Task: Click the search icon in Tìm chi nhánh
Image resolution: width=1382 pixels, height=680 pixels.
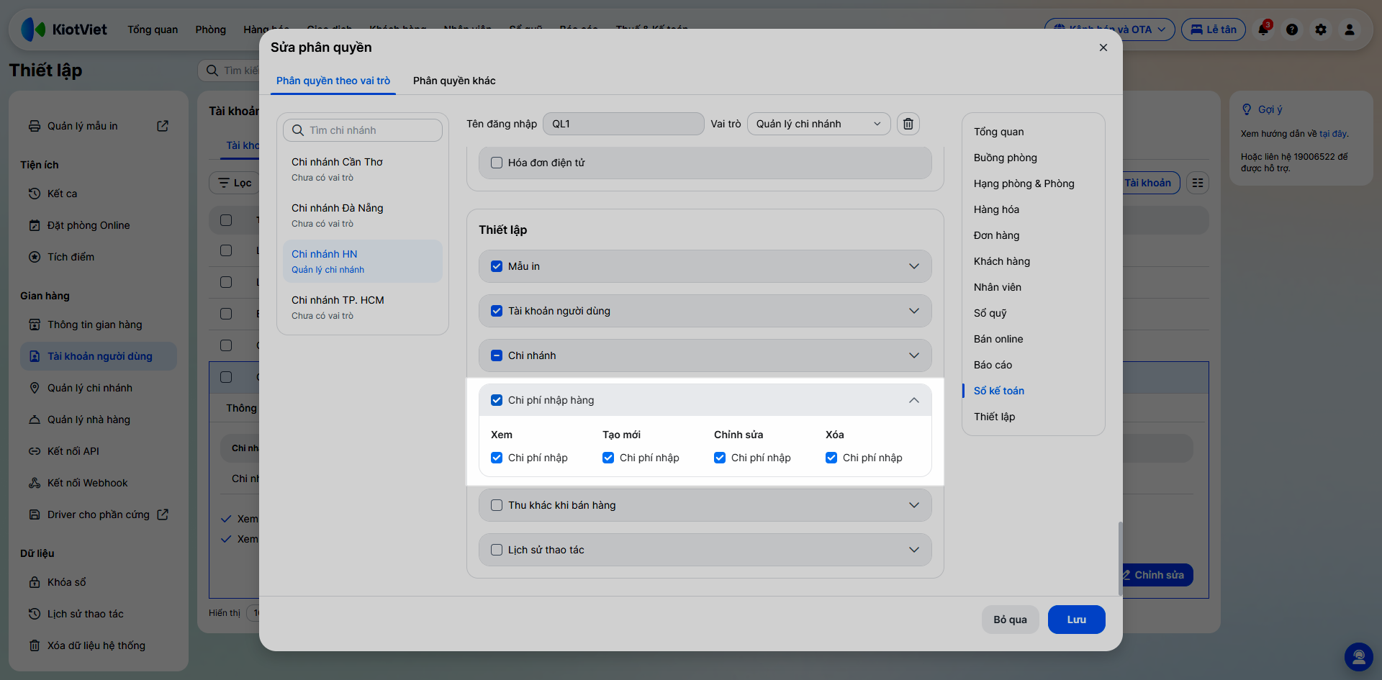Action: [298, 130]
